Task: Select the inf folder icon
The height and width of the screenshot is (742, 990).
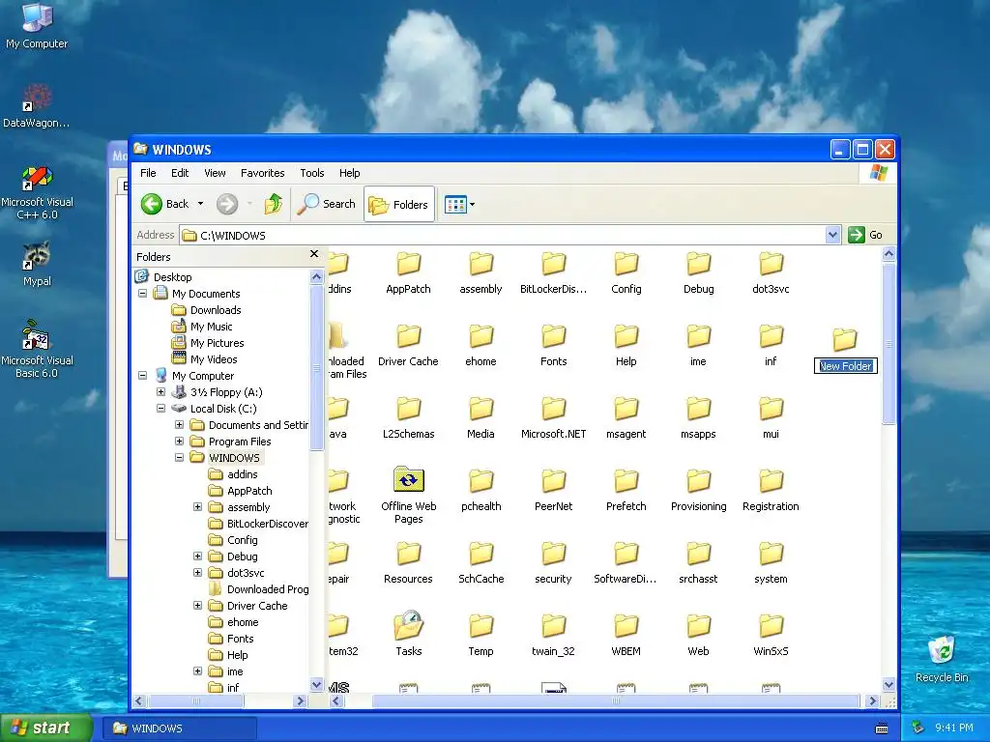Action: pyautogui.click(x=771, y=346)
